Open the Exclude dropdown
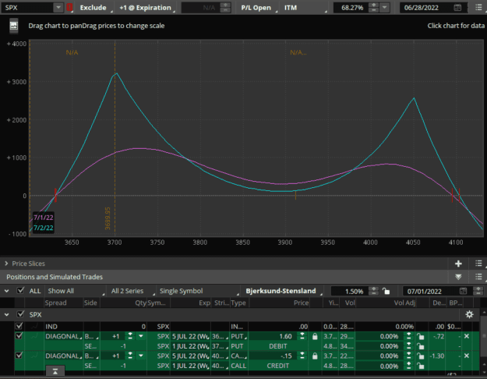Screen dimensions: 487x379 coord(95,8)
